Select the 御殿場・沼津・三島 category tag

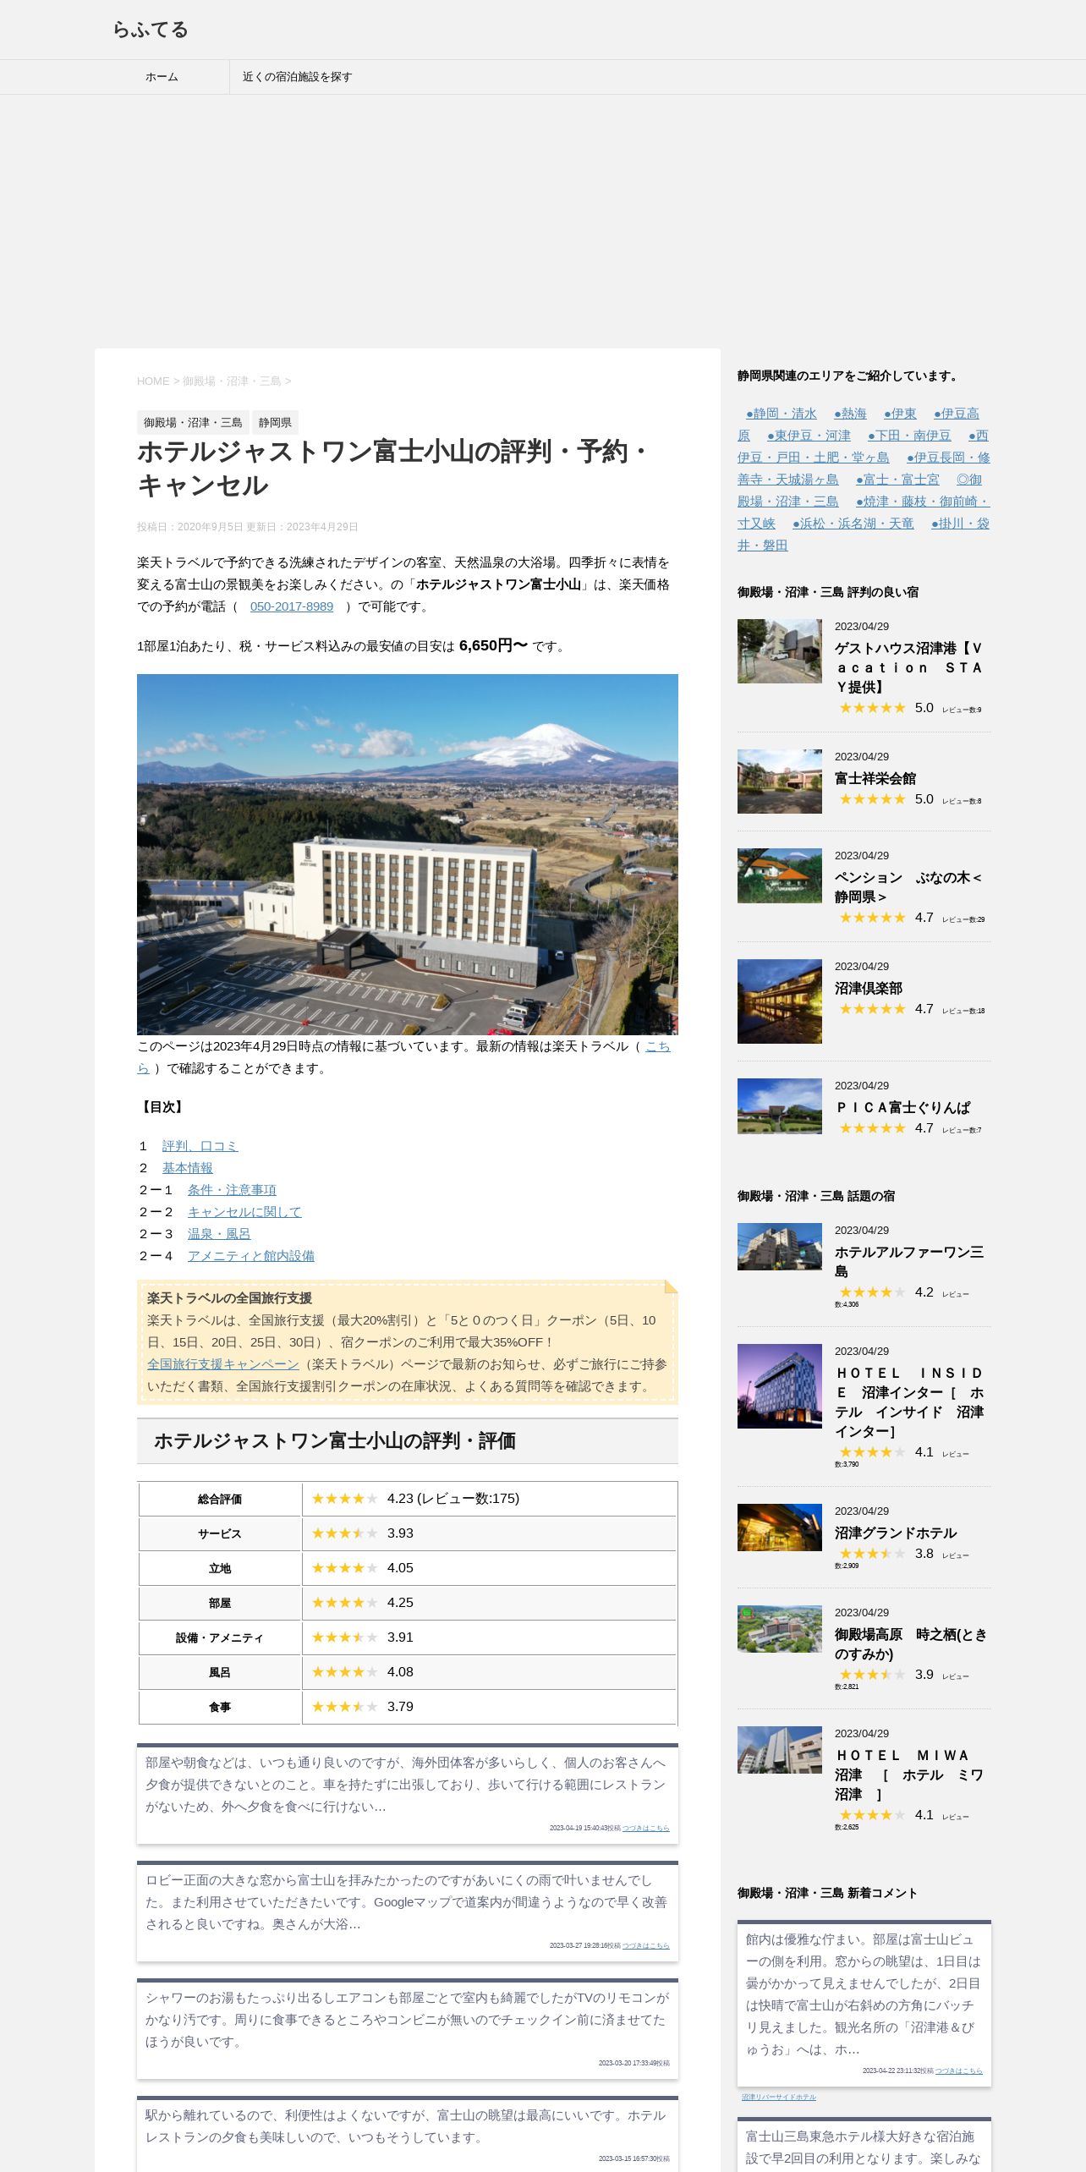pyautogui.click(x=193, y=423)
